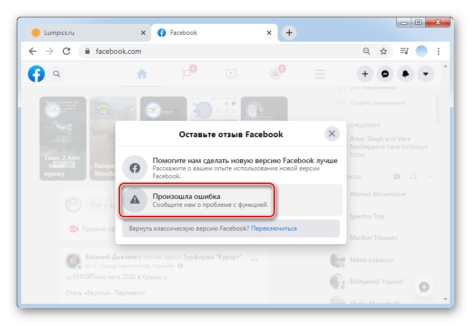
Task: Open the 'Tours 2 Arm' story
Action: tap(63, 138)
